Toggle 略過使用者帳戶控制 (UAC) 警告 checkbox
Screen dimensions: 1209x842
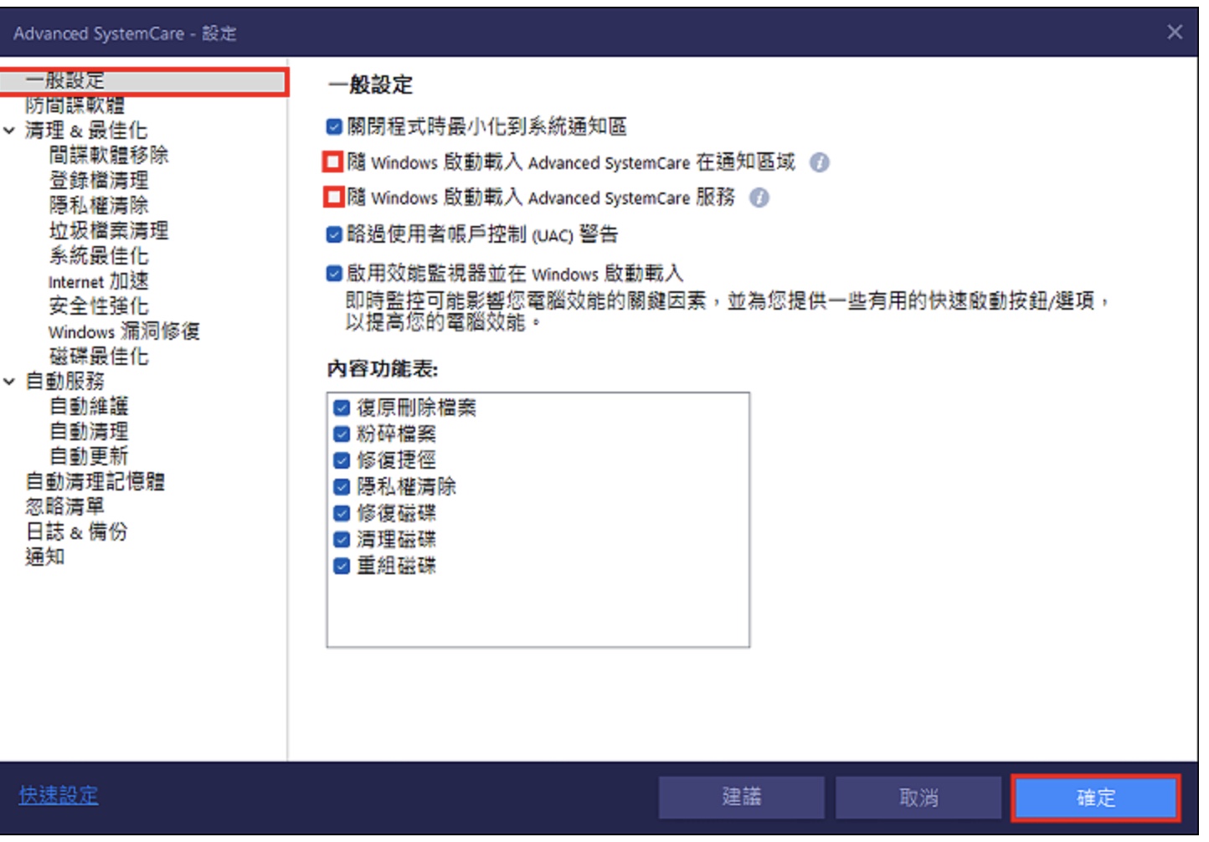point(334,234)
